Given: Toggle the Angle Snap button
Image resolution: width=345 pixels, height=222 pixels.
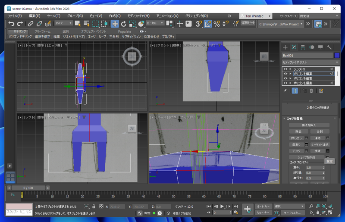Looking at the screenshot, I should 208,24.
